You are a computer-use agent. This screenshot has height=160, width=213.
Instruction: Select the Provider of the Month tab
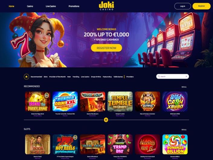pyautogui.click(x=57, y=77)
